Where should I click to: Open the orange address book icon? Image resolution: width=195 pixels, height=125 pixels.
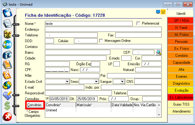pyautogui.click(x=7, y=65)
